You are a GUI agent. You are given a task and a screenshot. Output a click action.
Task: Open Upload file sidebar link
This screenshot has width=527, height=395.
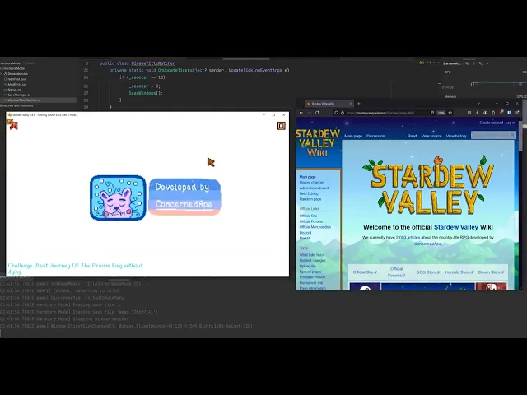pos(307,266)
